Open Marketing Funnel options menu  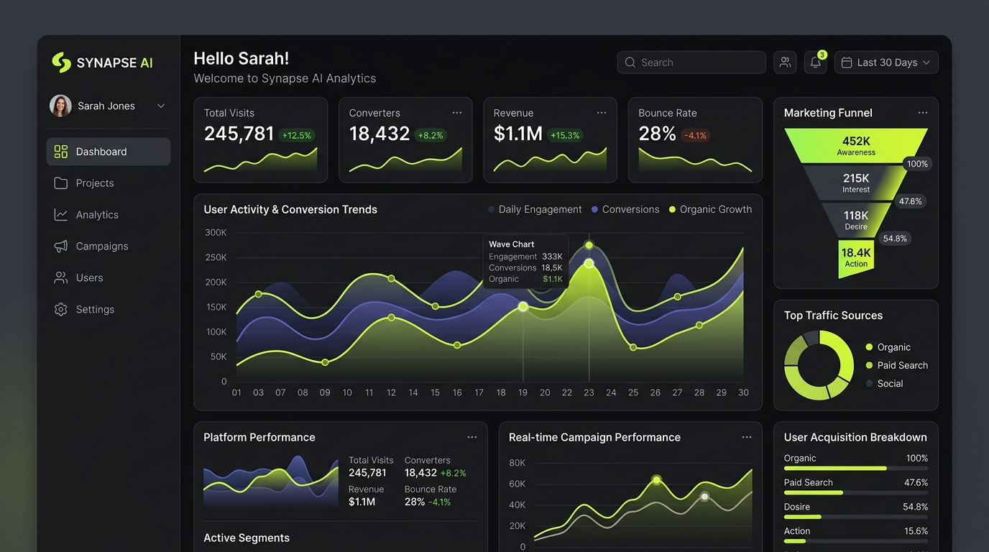pos(923,113)
